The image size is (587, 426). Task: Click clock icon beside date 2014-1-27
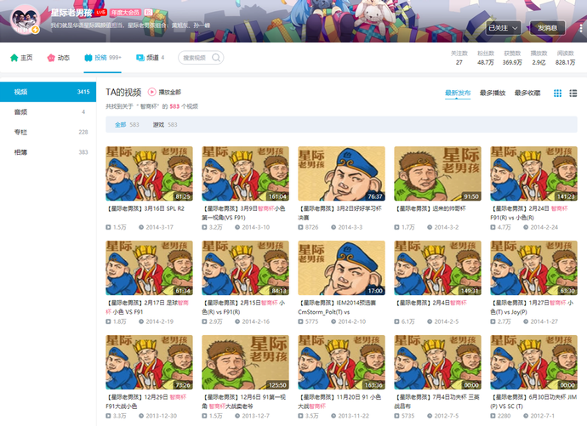pos(526,321)
